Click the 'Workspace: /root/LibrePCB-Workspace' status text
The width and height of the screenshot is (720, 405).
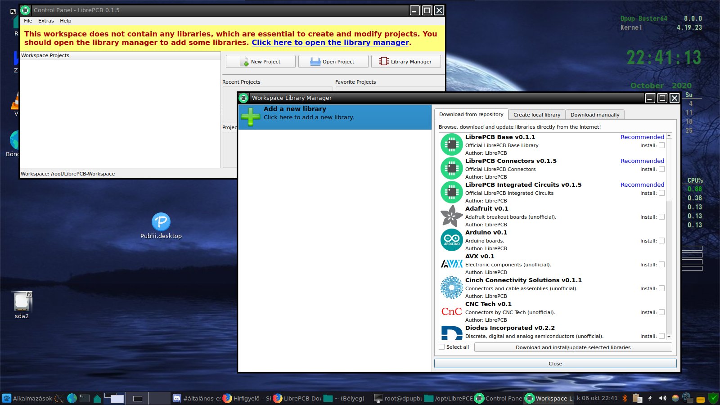(x=68, y=174)
